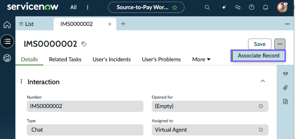The height and width of the screenshot is (139, 295).
Task: Open attachments paperclip icon
Action: pos(285,88)
